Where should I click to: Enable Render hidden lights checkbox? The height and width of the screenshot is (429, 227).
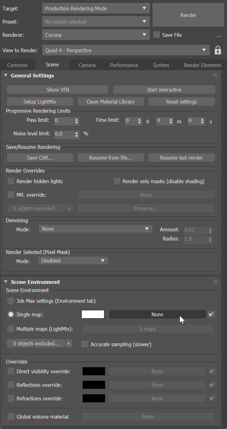click(x=11, y=181)
